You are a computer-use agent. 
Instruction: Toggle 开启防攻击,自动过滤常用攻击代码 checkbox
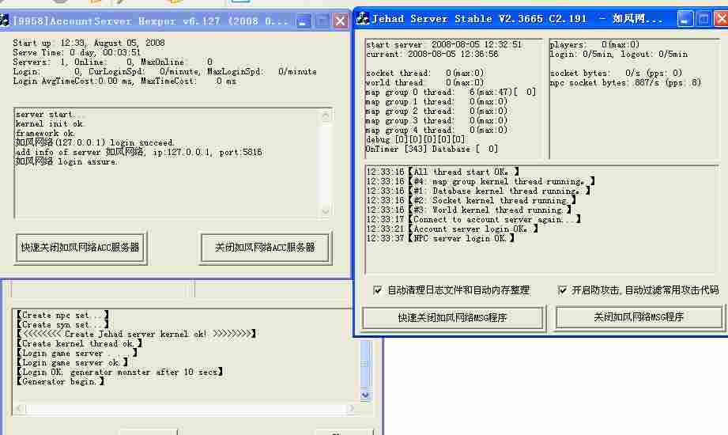[x=562, y=290]
